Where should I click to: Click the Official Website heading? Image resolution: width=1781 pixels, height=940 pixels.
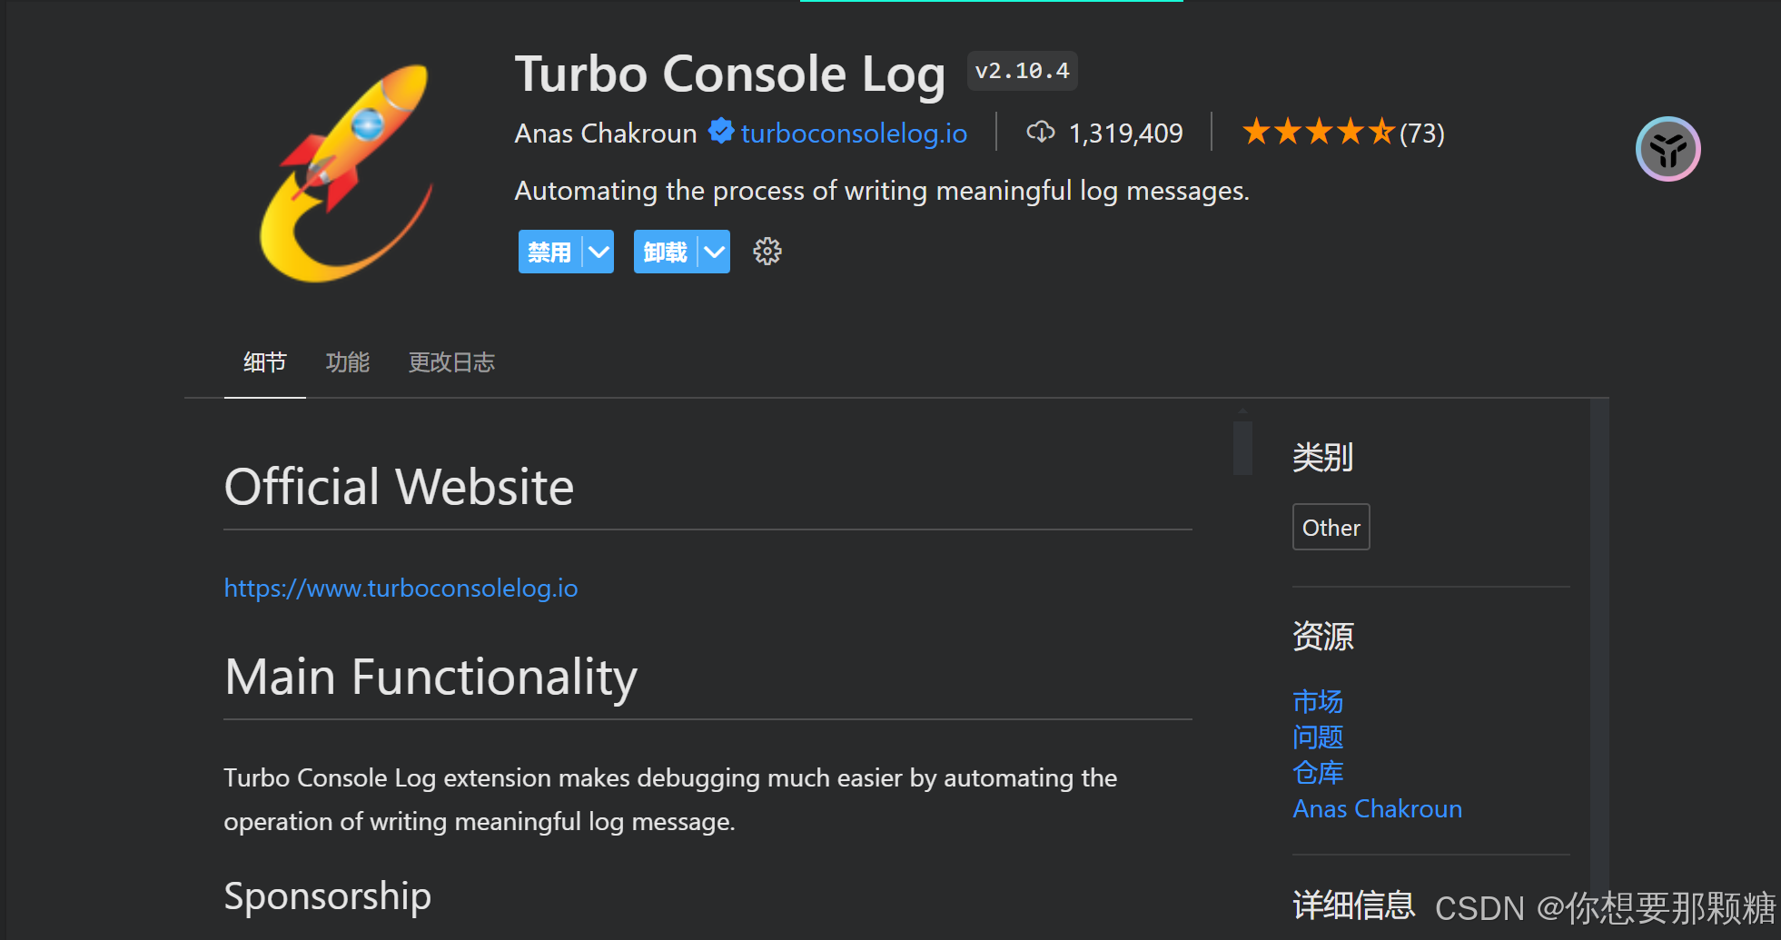(x=399, y=487)
